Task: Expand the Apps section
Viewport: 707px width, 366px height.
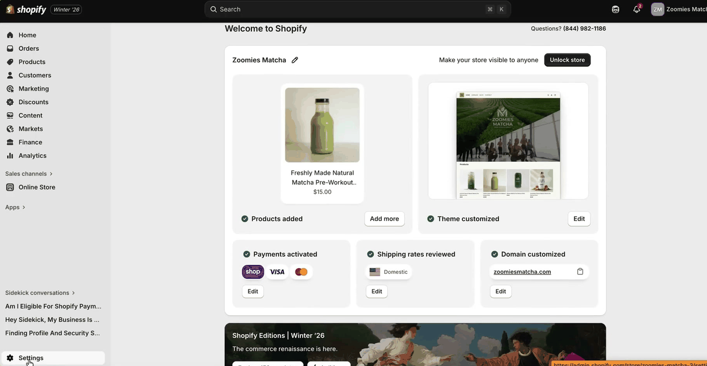Action: pos(15,208)
